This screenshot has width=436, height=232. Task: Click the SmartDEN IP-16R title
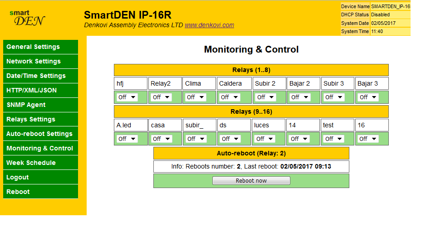[x=127, y=15]
